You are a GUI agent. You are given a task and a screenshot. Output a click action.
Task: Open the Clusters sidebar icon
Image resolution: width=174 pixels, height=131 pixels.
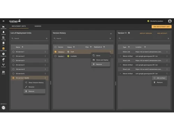point(3,65)
